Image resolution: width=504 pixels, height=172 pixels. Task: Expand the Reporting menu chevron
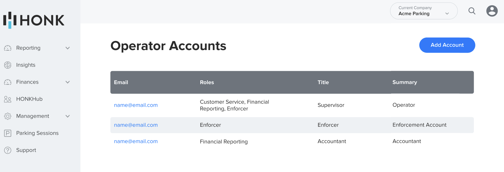[x=68, y=48]
